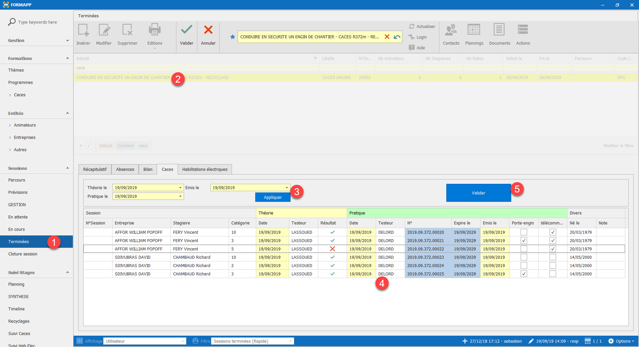Click the red Annuler cross icon
639x347 pixels.
click(x=208, y=30)
